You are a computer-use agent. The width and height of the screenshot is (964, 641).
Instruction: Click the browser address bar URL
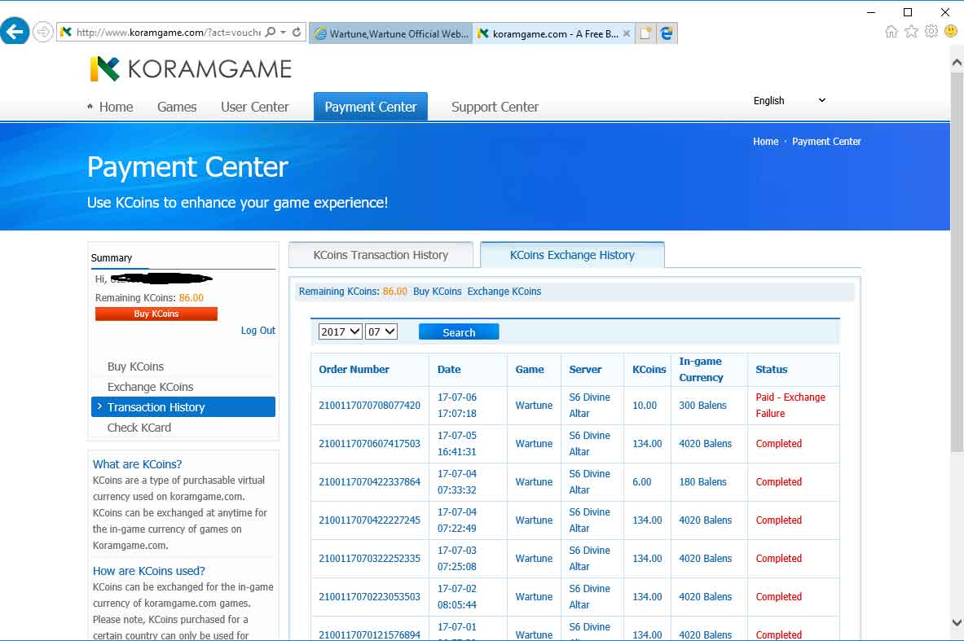(169, 33)
